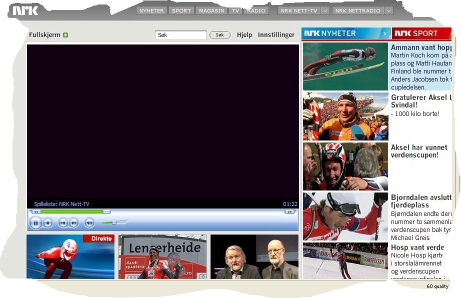This screenshot has width=461, height=298.
Task: Click the Spilleliste: NRK Nett-TV text
Action: (x=61, y=204)
